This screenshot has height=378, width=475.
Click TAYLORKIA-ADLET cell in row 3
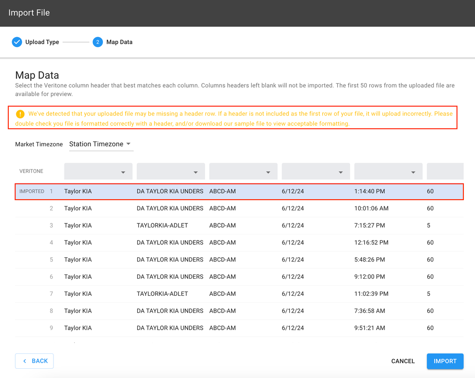coord(162,226)
